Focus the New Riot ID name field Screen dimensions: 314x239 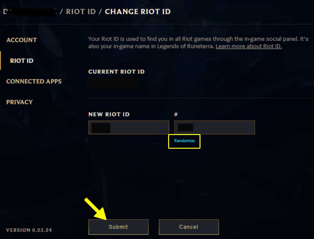(x=129, y=127)
